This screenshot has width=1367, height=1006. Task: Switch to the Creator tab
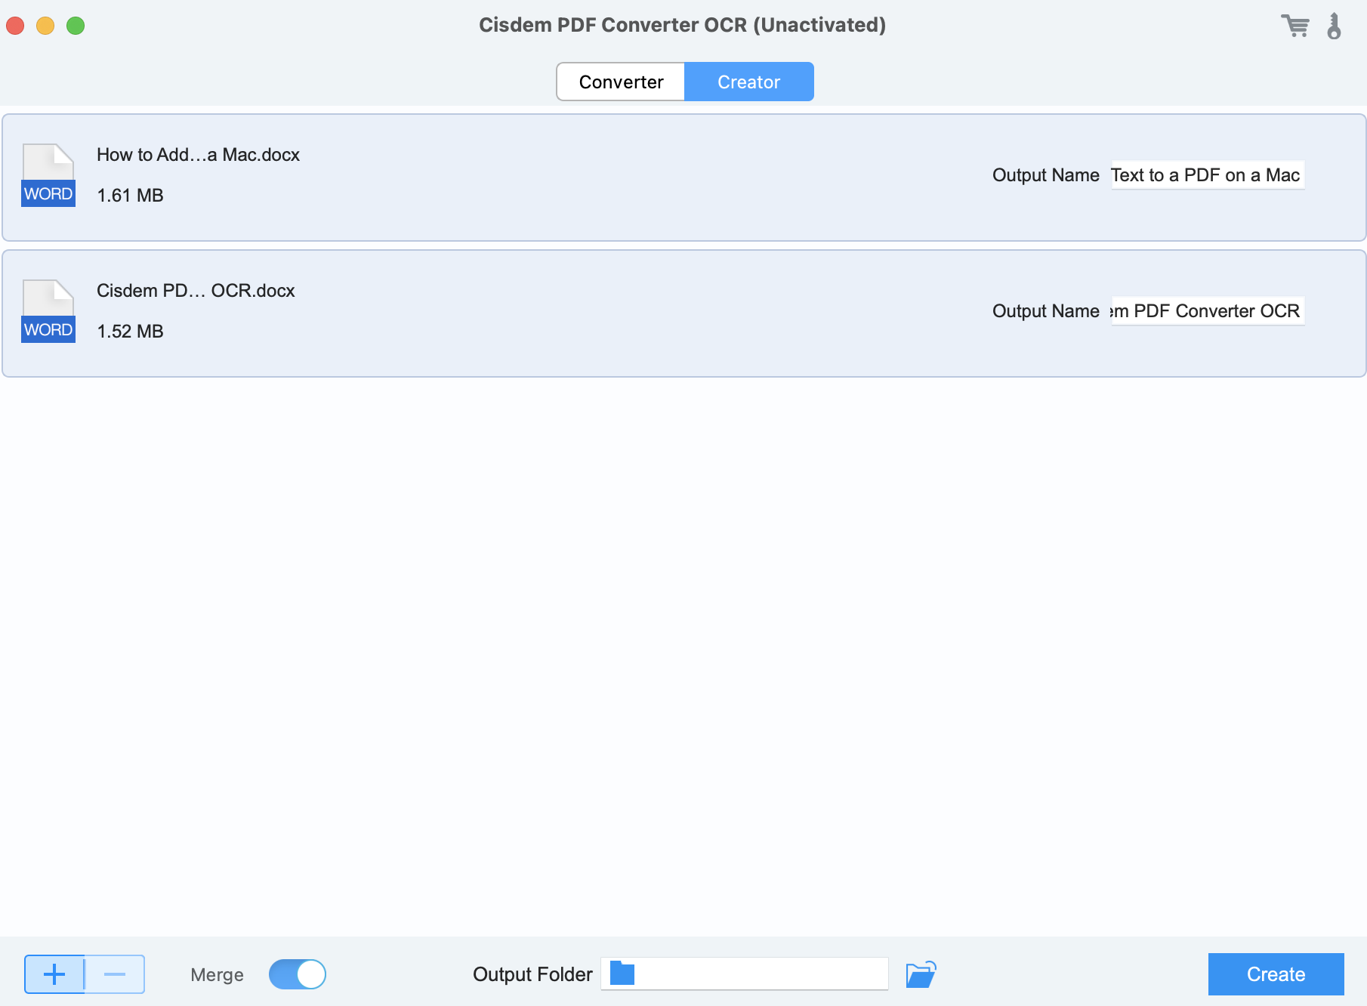tap(748, 82)
